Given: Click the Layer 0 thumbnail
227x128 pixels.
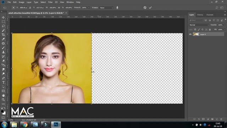Looking at the screenshot, I should 196,34.
